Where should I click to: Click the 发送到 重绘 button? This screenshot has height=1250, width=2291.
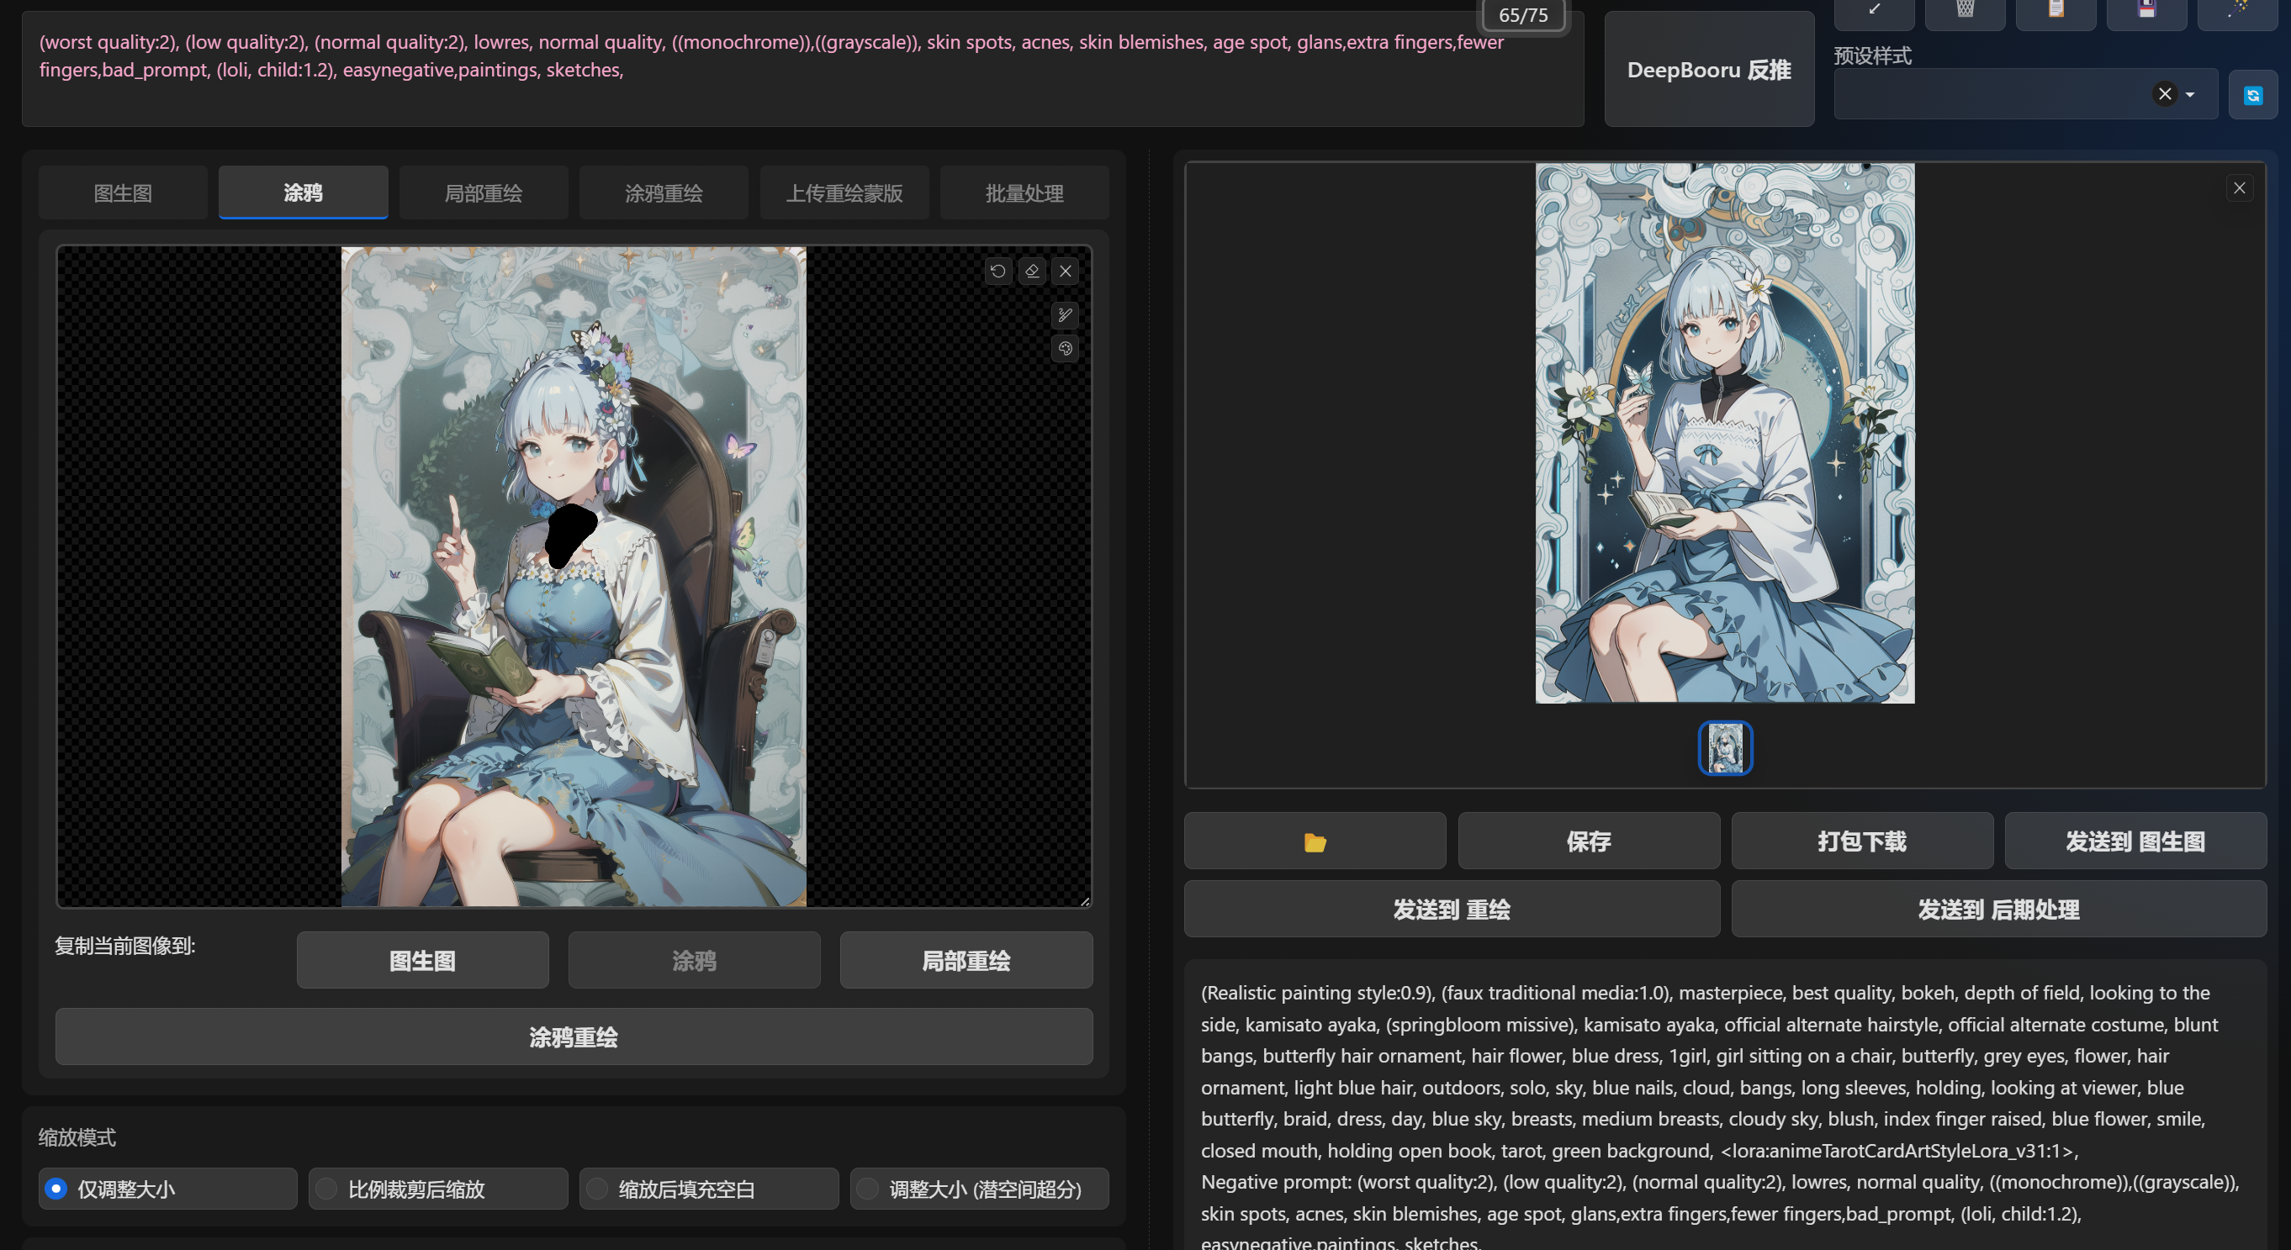point(1452,910)
